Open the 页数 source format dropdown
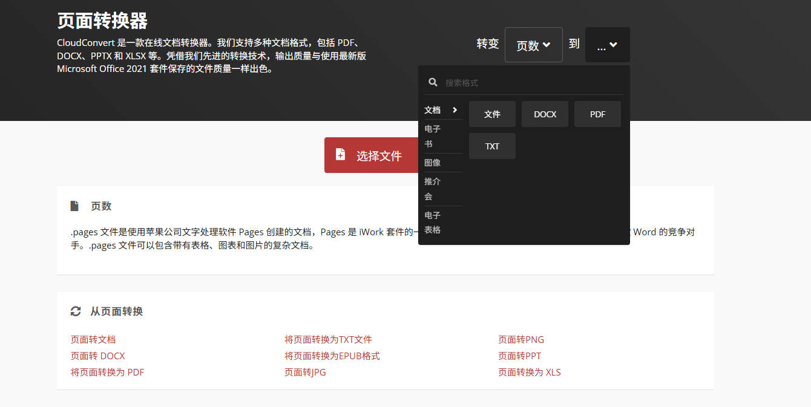The width and height of the screenshot is (811, 407). (533, 44)
